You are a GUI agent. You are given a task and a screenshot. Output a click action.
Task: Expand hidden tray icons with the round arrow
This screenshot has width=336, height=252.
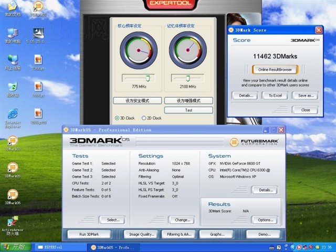pos(292,247)
